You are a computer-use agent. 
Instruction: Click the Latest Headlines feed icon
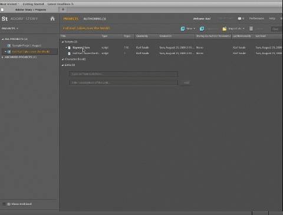tap(73, 4)
